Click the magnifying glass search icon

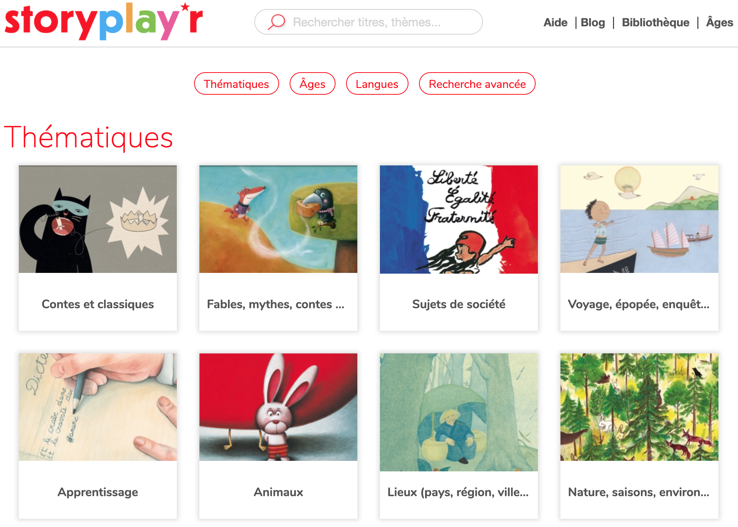[x=276, y=22]
